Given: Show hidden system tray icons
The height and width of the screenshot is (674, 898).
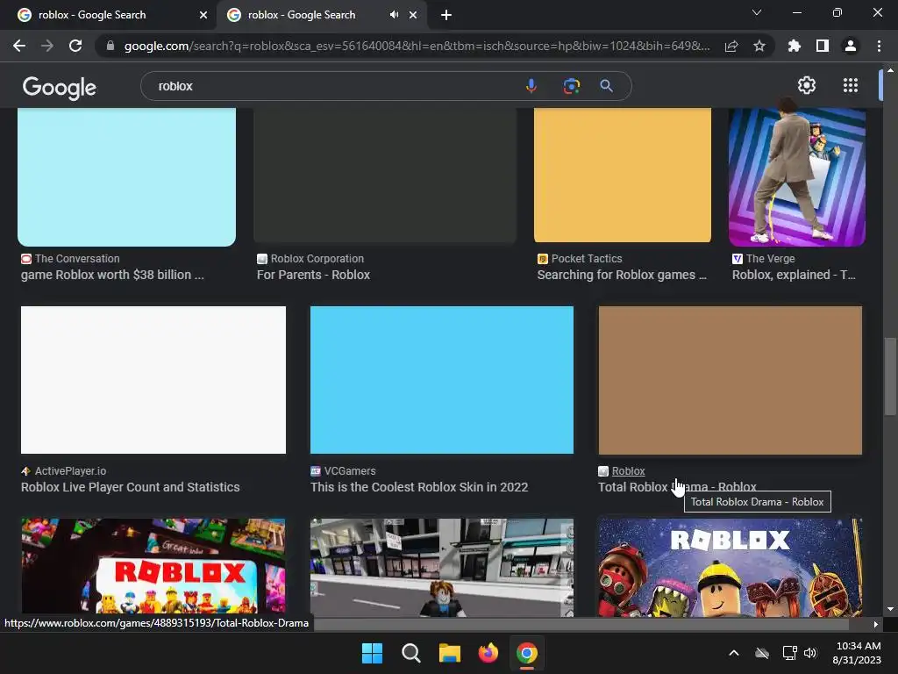Looking at the screenshot, I should [734, 653].
